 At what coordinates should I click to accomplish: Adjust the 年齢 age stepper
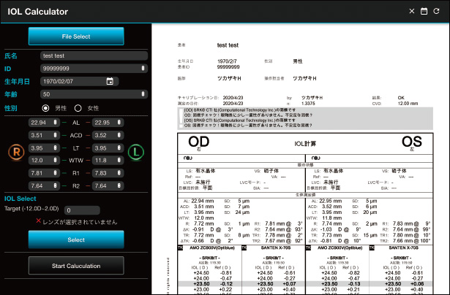(x=143, y=94)
